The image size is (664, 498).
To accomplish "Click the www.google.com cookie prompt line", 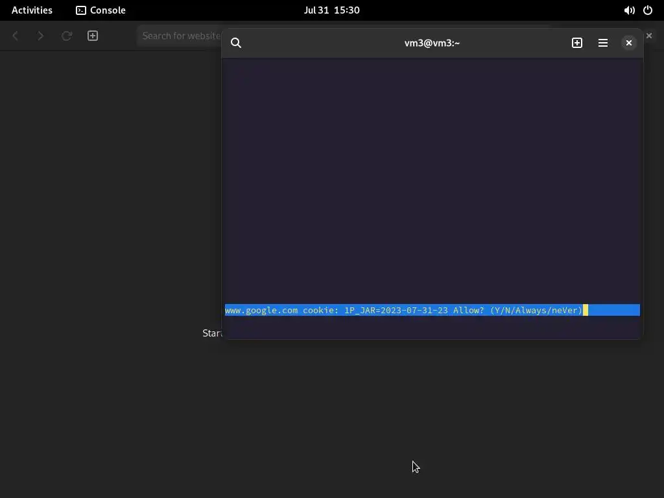I will click(432, 310).
